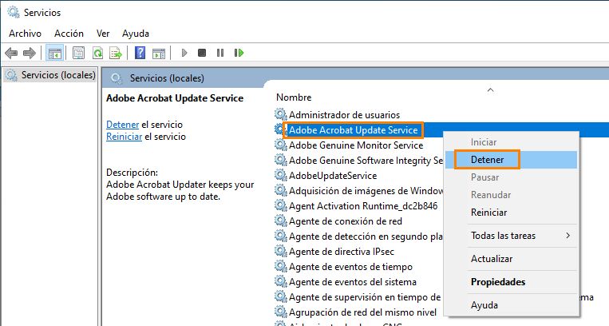Click the Pause service toolbar icon
This screenshot has height=326, width=609.
tap(220, 53)
